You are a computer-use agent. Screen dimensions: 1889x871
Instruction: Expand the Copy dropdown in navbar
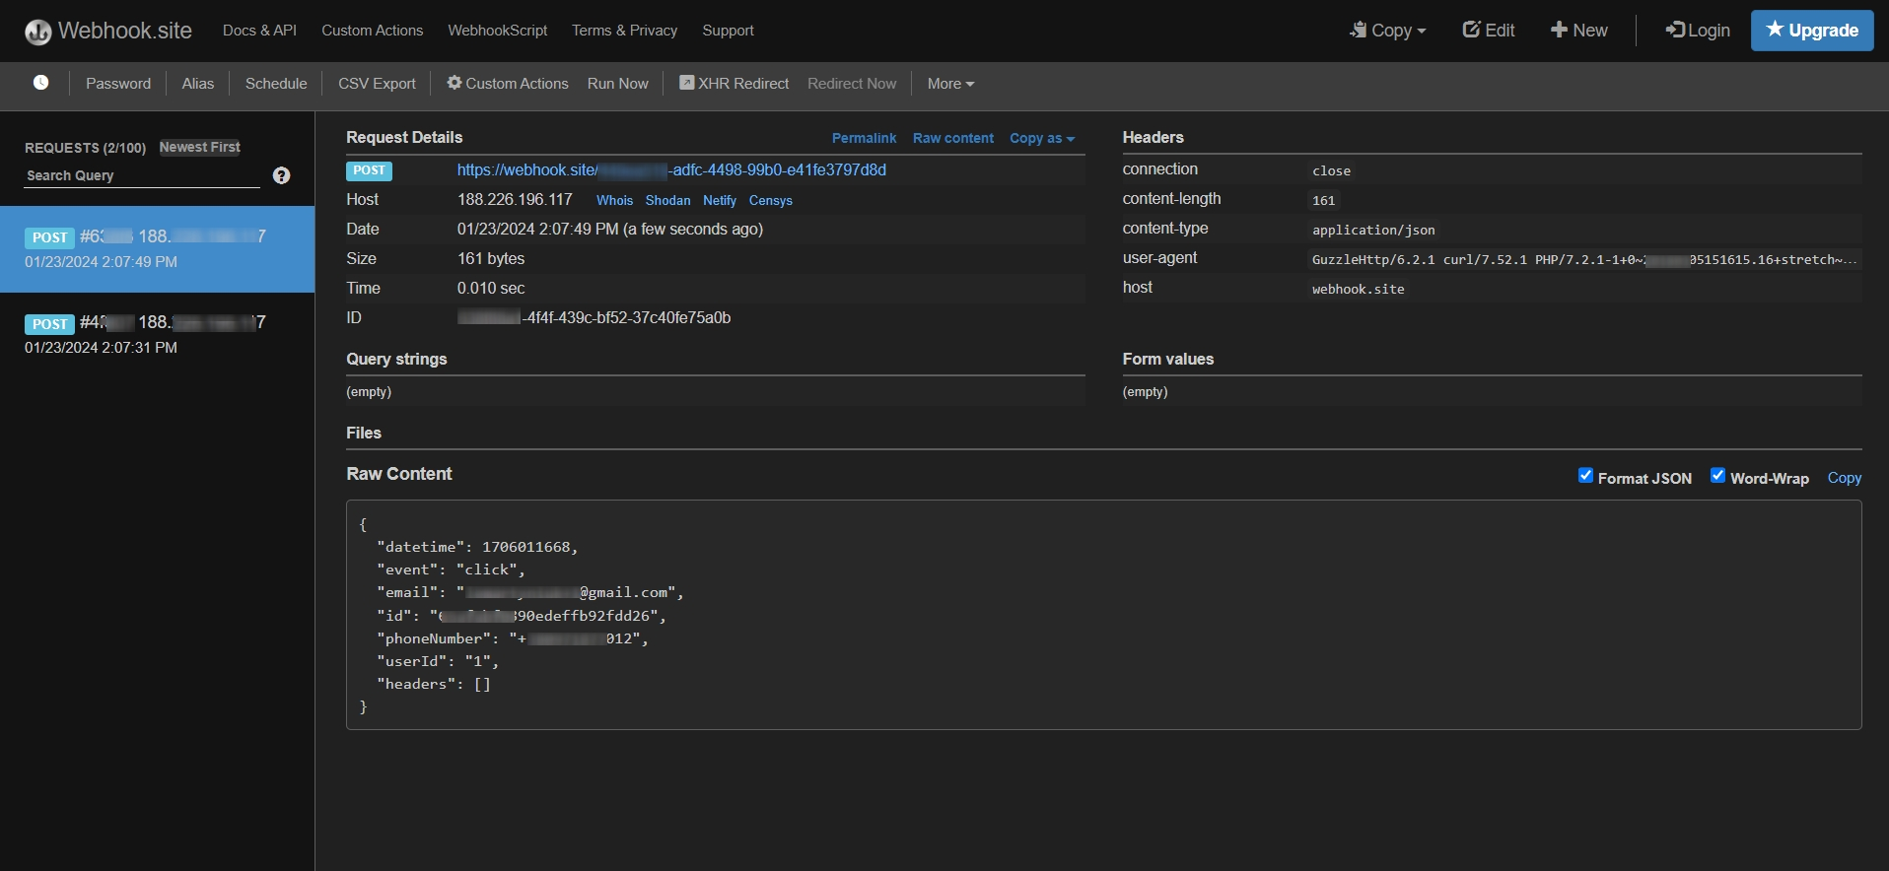pos(1387,31)
